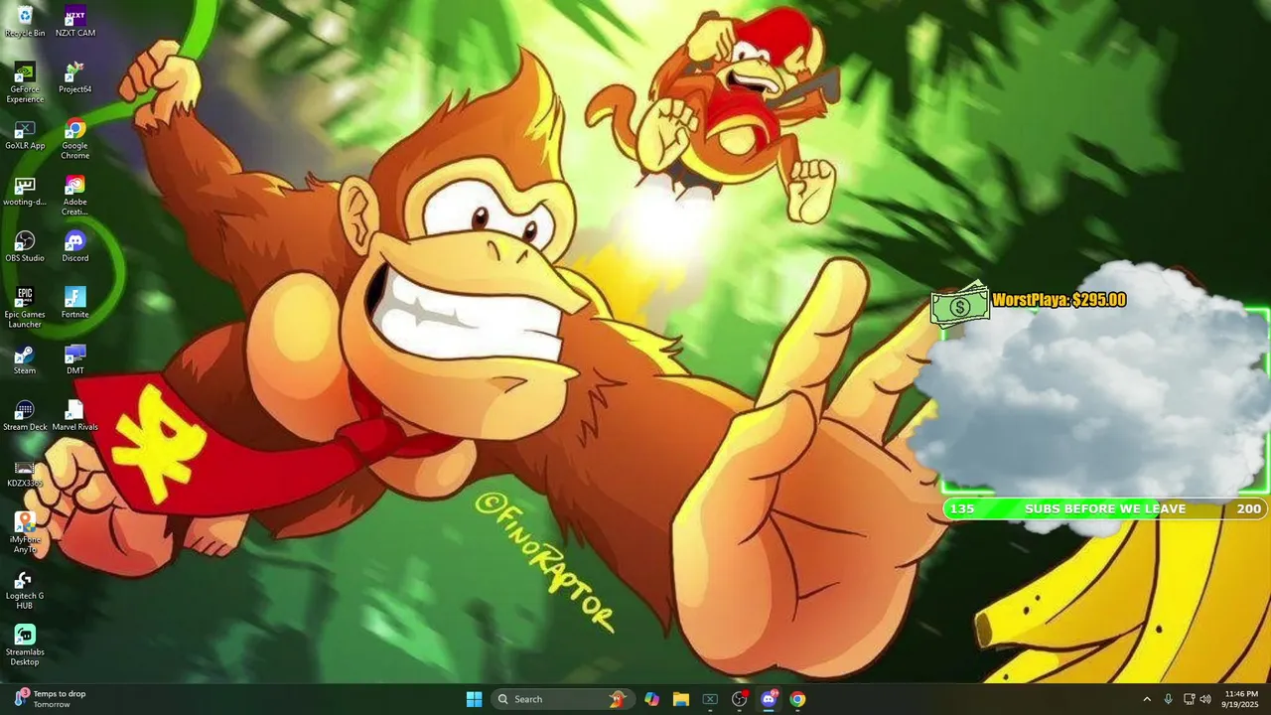Select the Adobe Creative Cloud desktop shortcut
The width and height of the screenshot is (1271, 715).
tap(75, 196)
